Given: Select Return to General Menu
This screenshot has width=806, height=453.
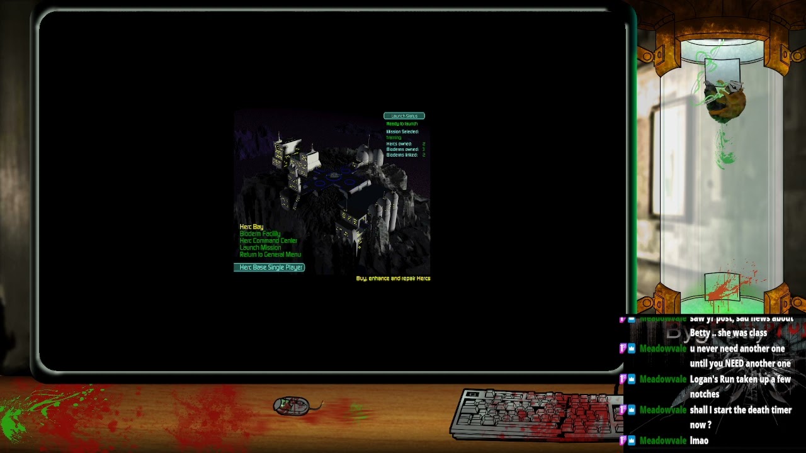Looking at the screenshot, I should pyautogui.click(x=270, y=254).
